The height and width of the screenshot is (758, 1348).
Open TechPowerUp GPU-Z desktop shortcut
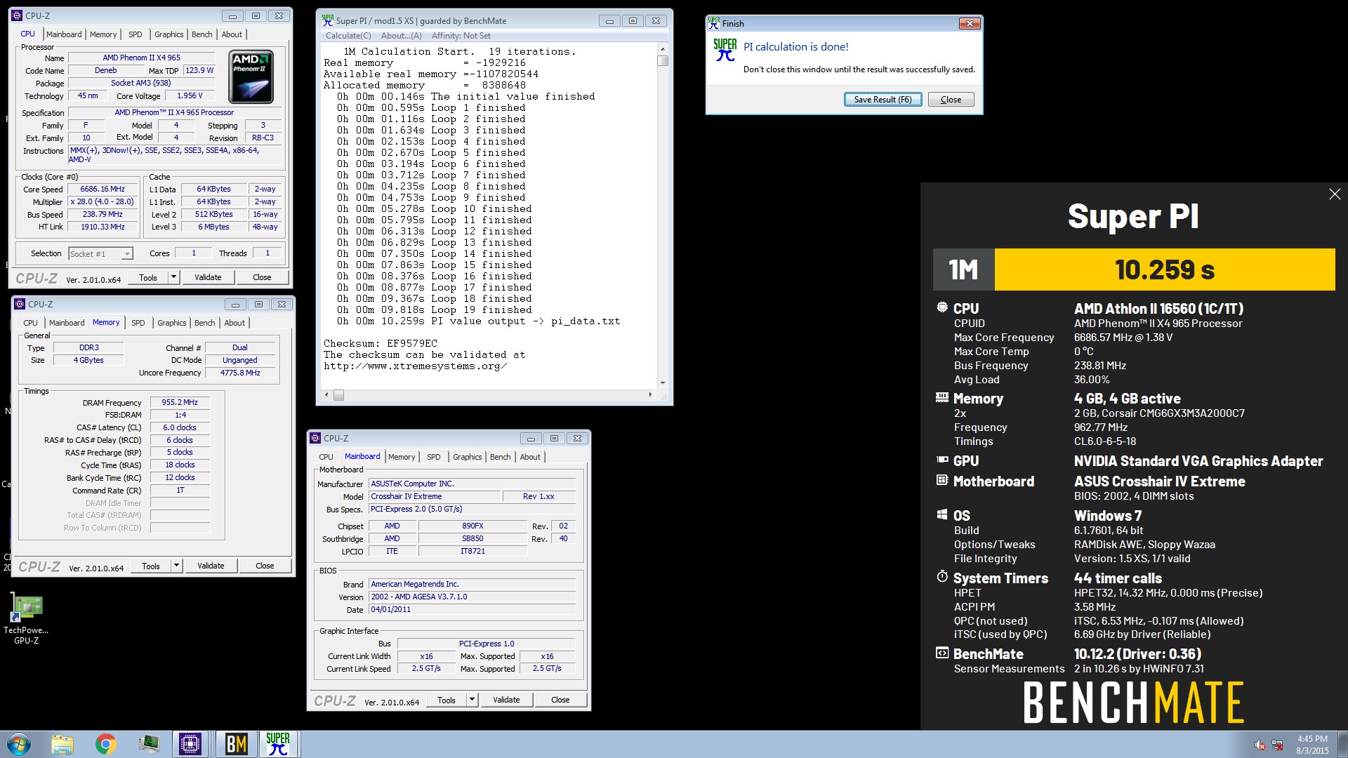(27, 618)
